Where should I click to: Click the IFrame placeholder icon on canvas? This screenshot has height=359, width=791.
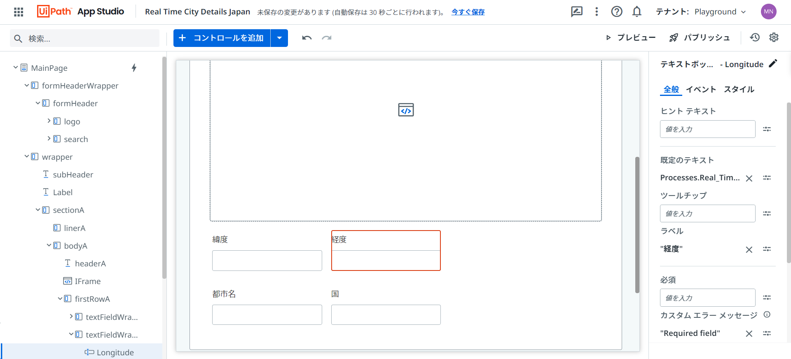(406, 110)
